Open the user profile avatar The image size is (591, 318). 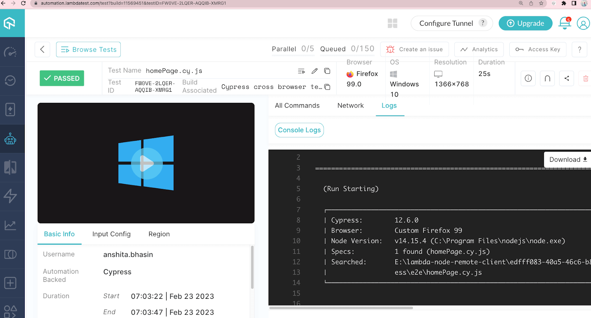tap(583, 23)
